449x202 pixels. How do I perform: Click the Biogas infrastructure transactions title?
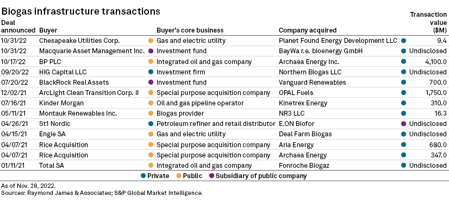(80, 11)
